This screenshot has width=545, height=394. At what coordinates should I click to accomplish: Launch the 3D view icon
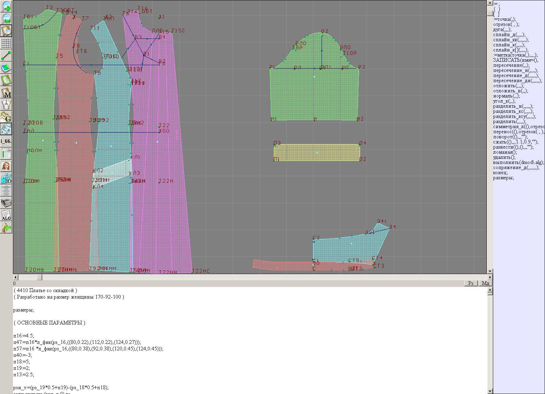point(6,179)
